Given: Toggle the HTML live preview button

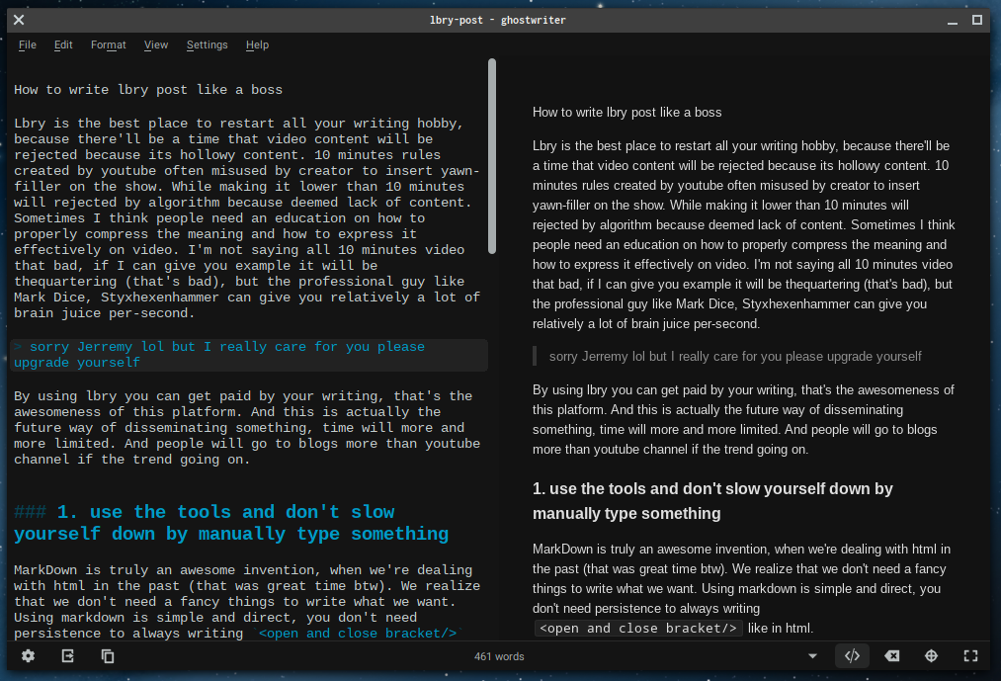Looking at the screenshot, I should point(852,656).
